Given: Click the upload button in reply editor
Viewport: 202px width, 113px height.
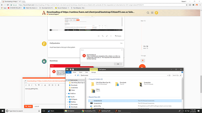Looking at the screenshot, I should 45,85.
